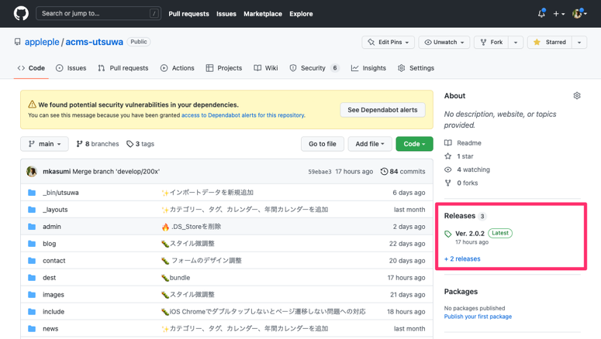Open the appleple owner link
The width and height of the screenshot is (601, 339).
pyautogui.click(x=42, y=42)
